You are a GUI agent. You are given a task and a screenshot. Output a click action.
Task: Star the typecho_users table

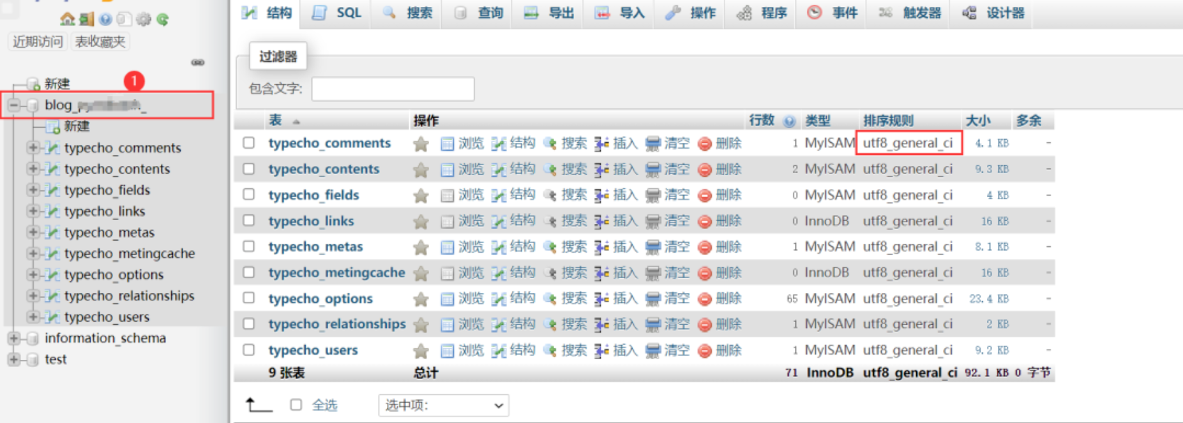point(421,351)
